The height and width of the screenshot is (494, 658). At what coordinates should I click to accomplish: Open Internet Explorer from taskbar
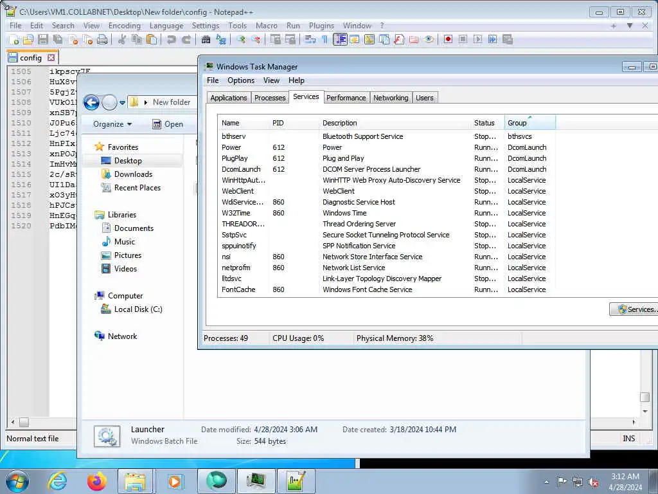coord(57,481)
